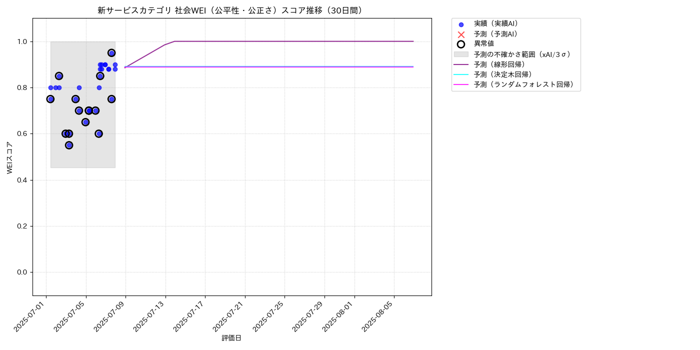Image resolution: width=700 pixels, height=350 pixels.
Task: Click the circled outlier point at score 0.55
Action: click(69, 145)
